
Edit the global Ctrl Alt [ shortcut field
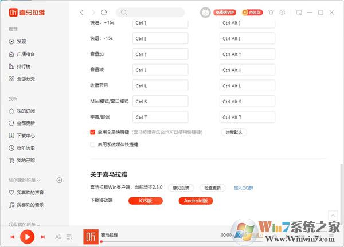pos(247,38)
